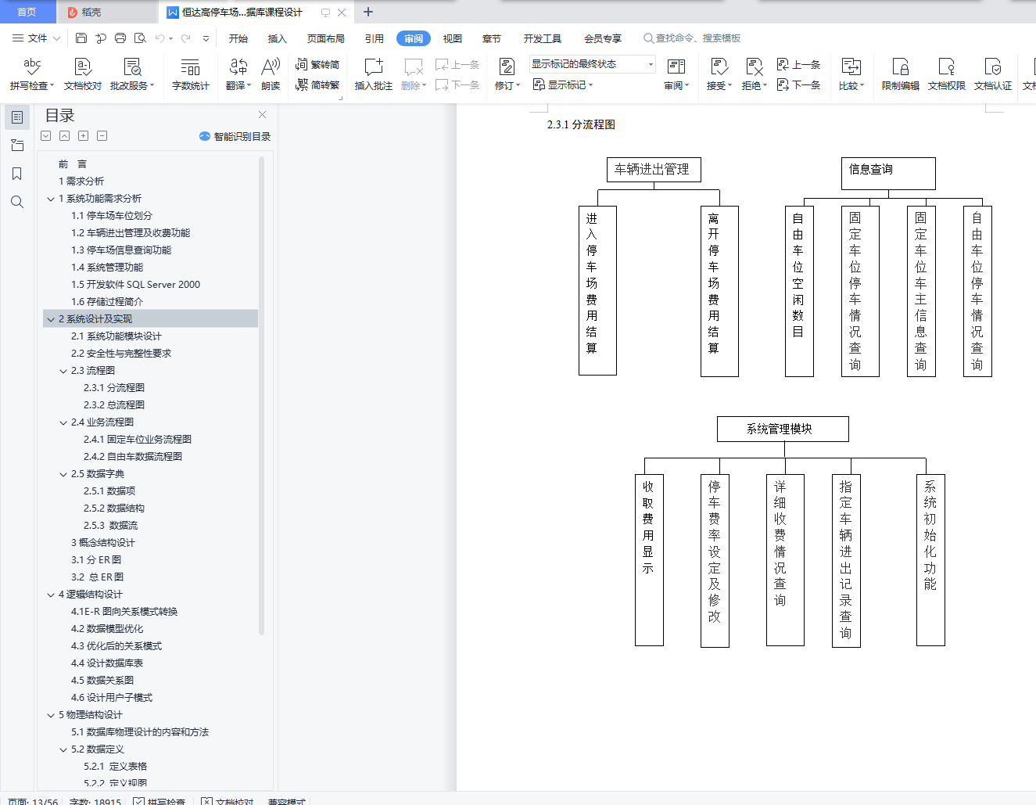Convert text with 简转繁
Viewport: 1036px width, 805px height.
click(x=317, y=84)
